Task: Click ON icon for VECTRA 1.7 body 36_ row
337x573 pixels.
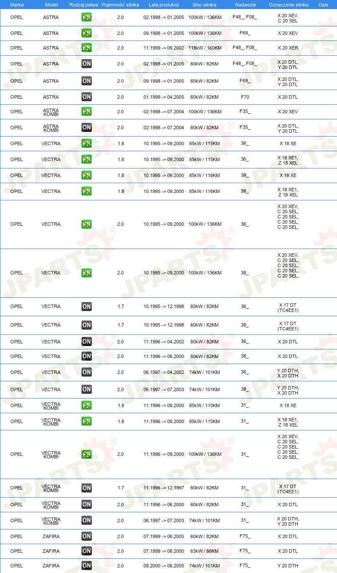Action: pos(87,306)
